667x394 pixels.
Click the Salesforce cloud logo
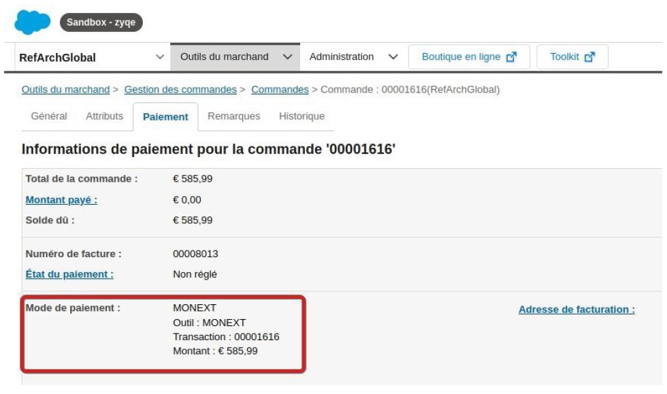coord(33,22)
